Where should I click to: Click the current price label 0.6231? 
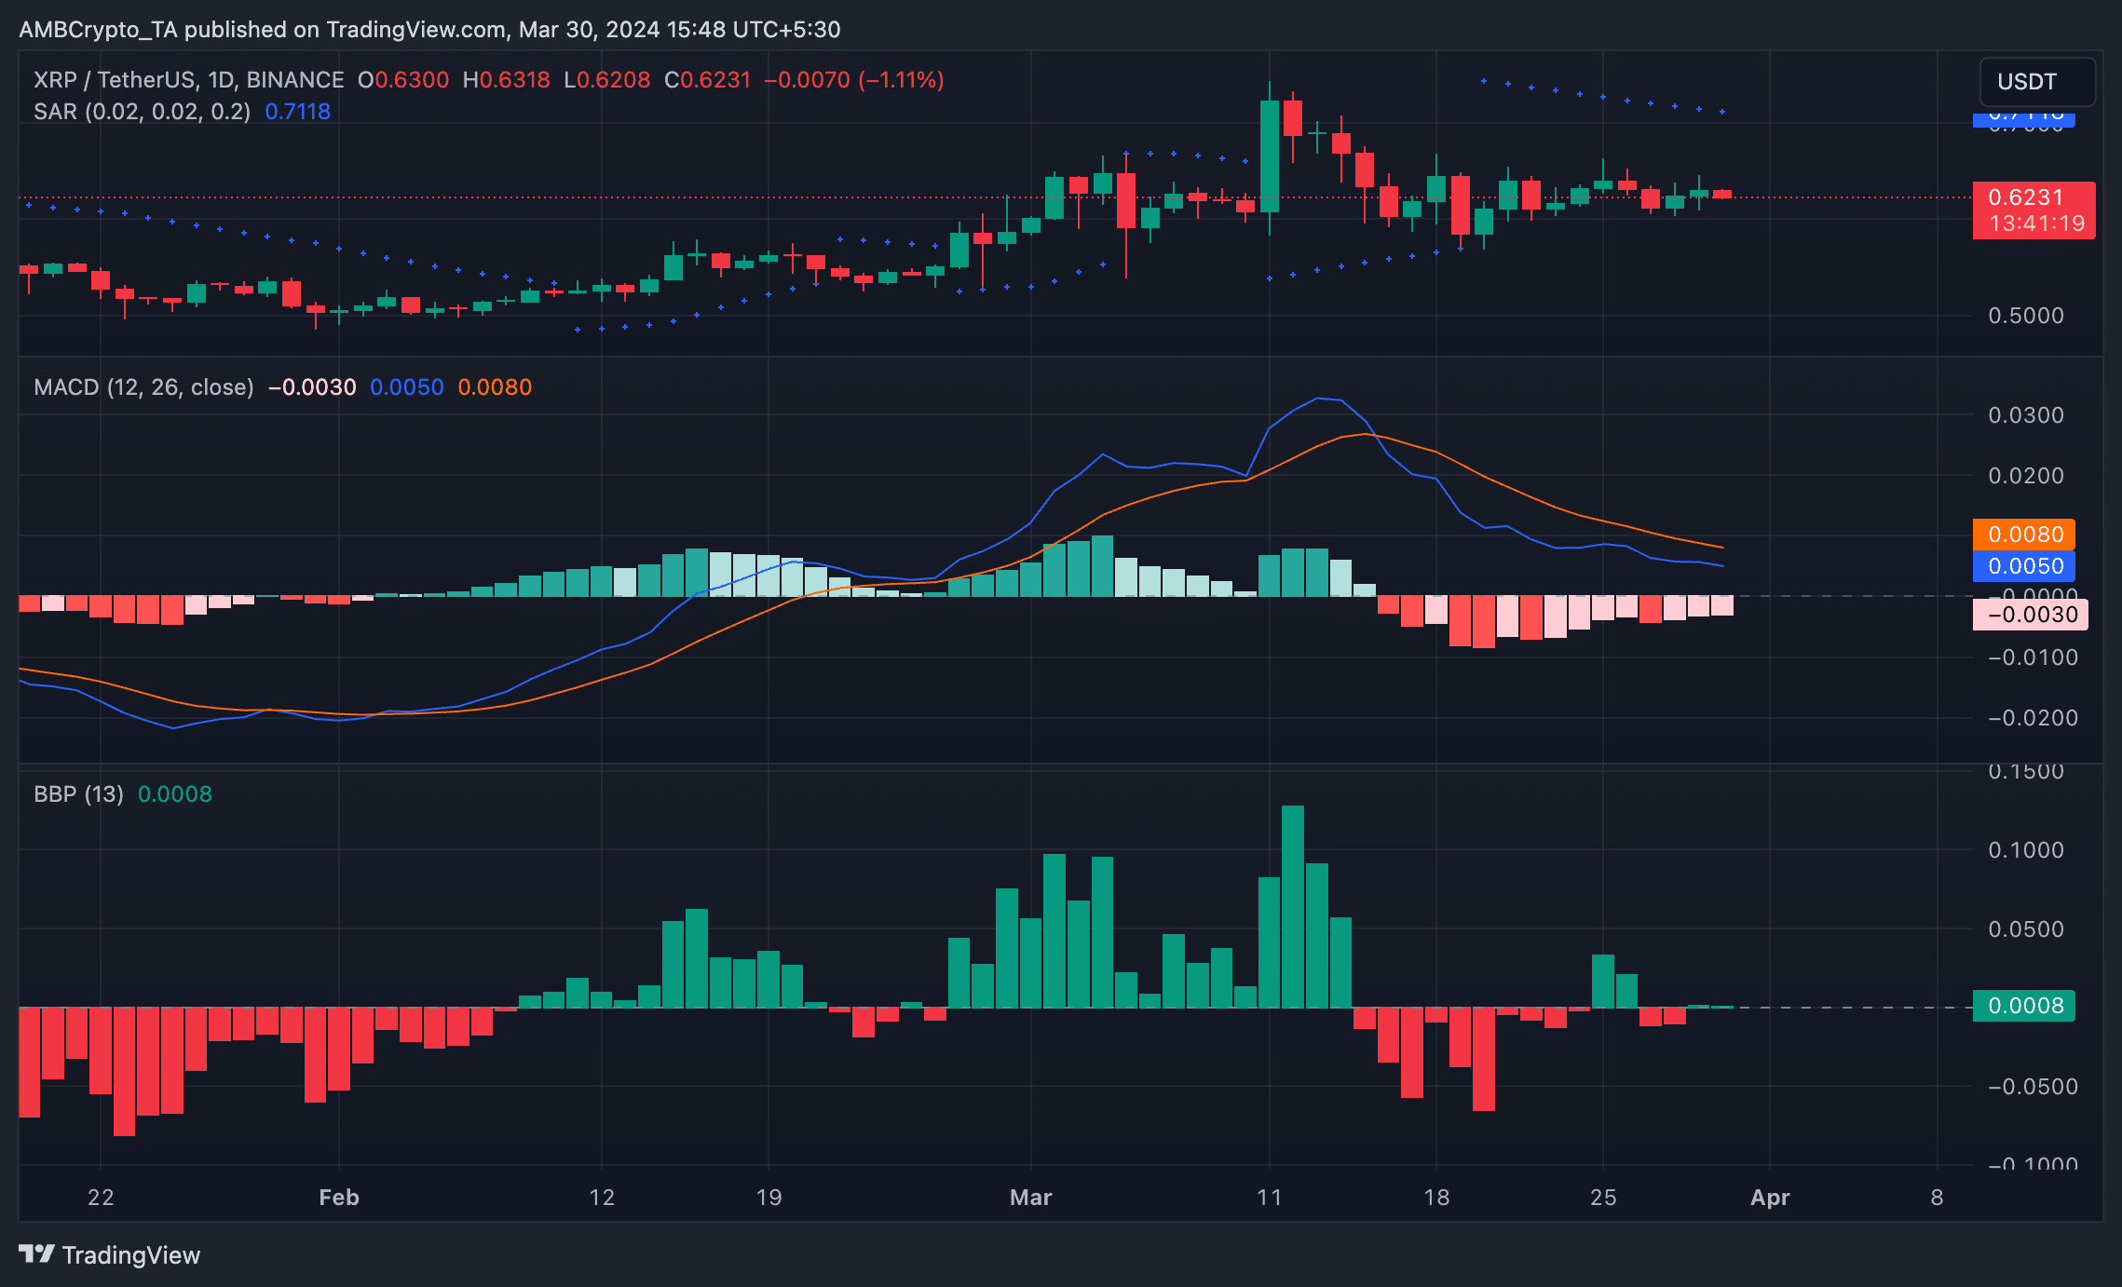click(2025, 197)
